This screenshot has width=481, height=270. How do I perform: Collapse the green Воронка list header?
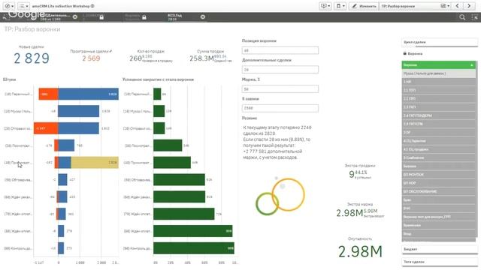tap(439, 65)
